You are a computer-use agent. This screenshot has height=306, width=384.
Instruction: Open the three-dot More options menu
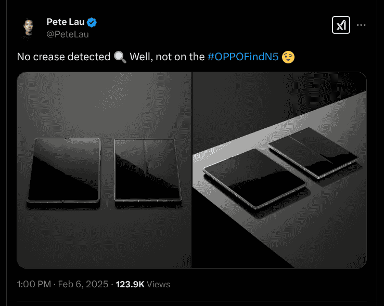tap(361, 25)
